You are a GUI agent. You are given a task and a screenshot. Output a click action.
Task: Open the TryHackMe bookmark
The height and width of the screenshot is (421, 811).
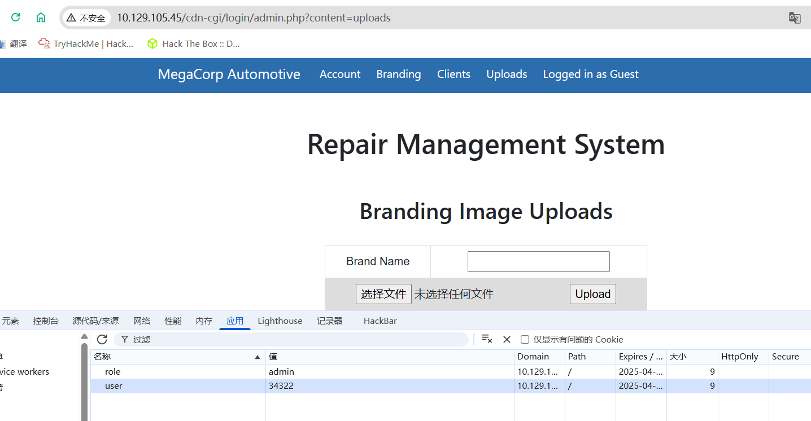click(86, 43)
